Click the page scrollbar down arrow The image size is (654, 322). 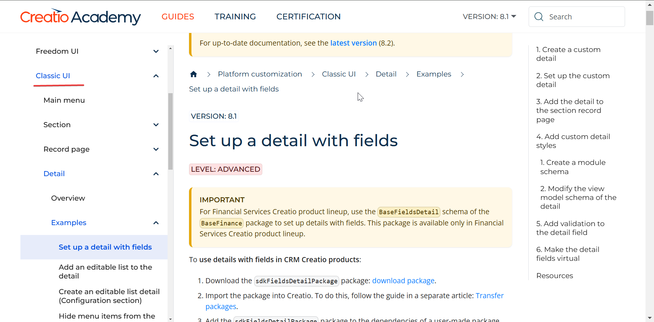point(650,318)
